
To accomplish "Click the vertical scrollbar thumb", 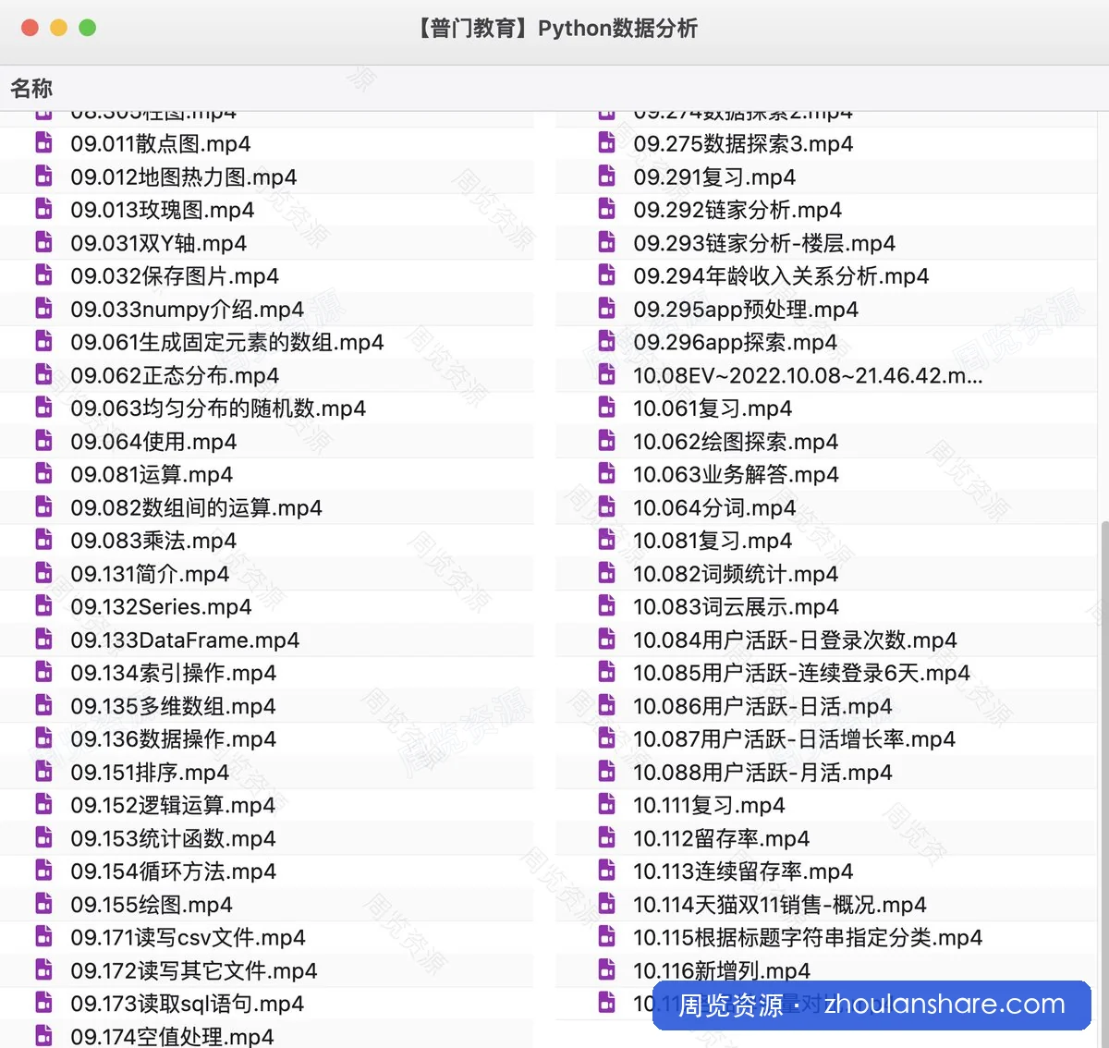I will pyautogui.click(x=1103, y=783).
